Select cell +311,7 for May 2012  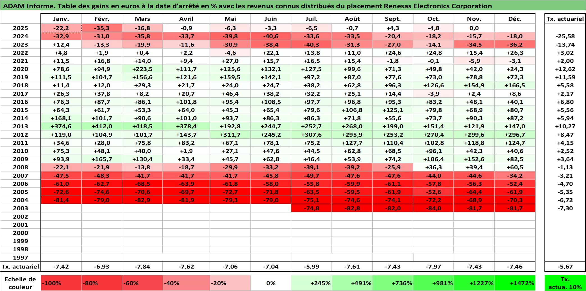[x=230, y=135]
